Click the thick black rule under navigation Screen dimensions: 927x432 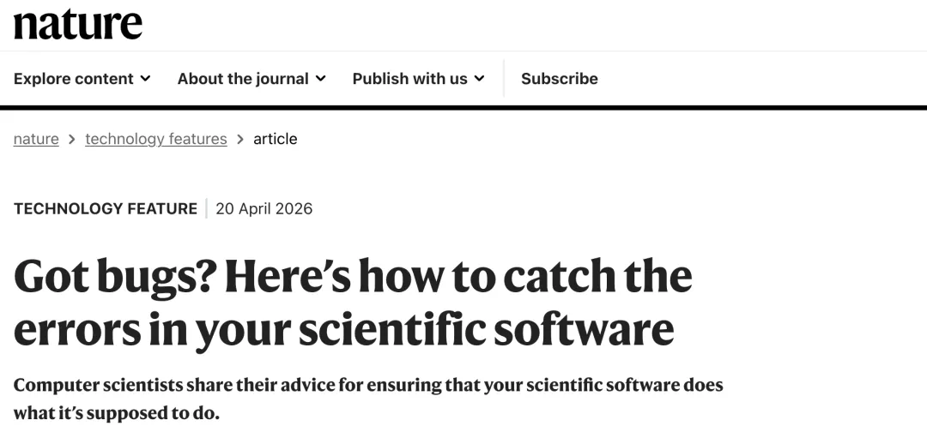[463, 108]
